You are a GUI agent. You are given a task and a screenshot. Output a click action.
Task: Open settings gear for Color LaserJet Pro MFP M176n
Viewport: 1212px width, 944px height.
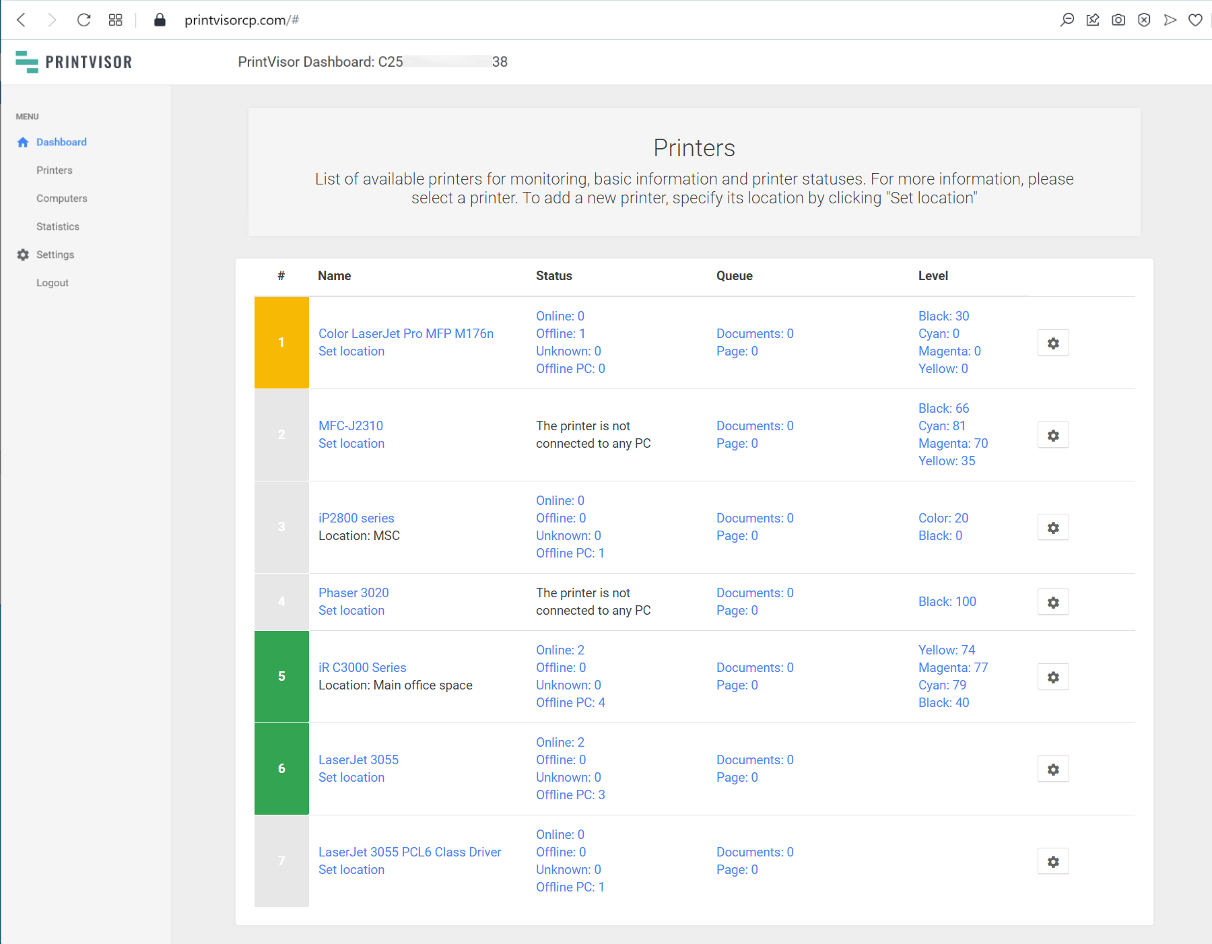1053,343
